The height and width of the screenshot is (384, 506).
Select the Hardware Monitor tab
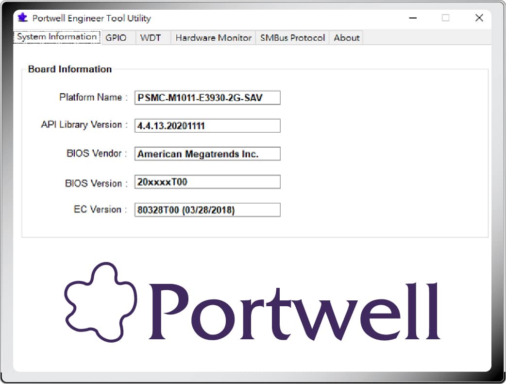(213, 37)
